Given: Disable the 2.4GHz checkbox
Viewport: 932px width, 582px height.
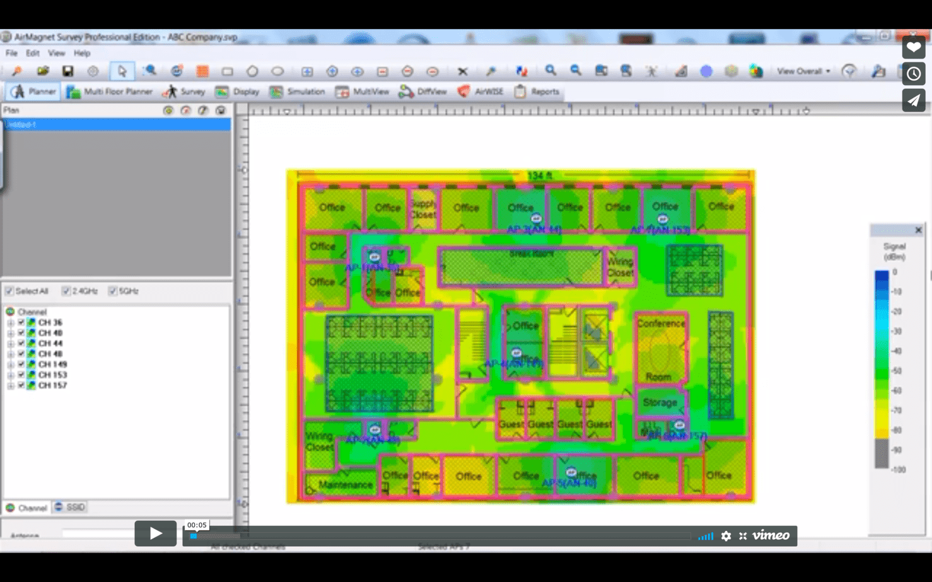Looking at the screenshot, I should (x=66, y=291).
